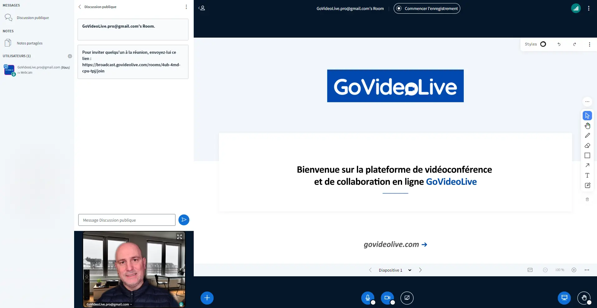Viewport: 597px width, 308px height.
Task: Mute the microphone
Action: click(x=367, y=298)
